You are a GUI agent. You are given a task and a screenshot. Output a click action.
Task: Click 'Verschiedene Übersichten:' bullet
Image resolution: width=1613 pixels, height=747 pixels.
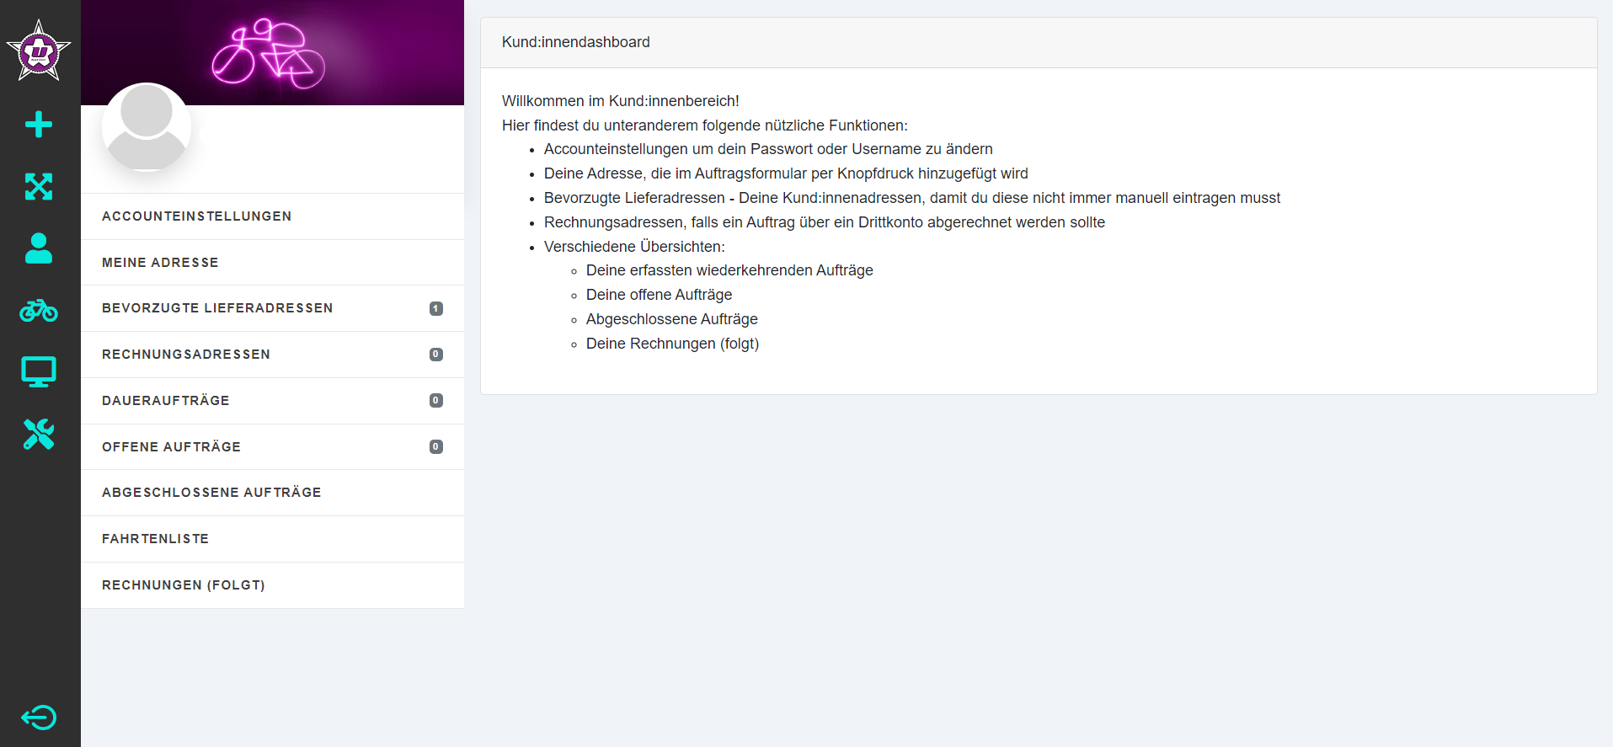tap(634, 247)
